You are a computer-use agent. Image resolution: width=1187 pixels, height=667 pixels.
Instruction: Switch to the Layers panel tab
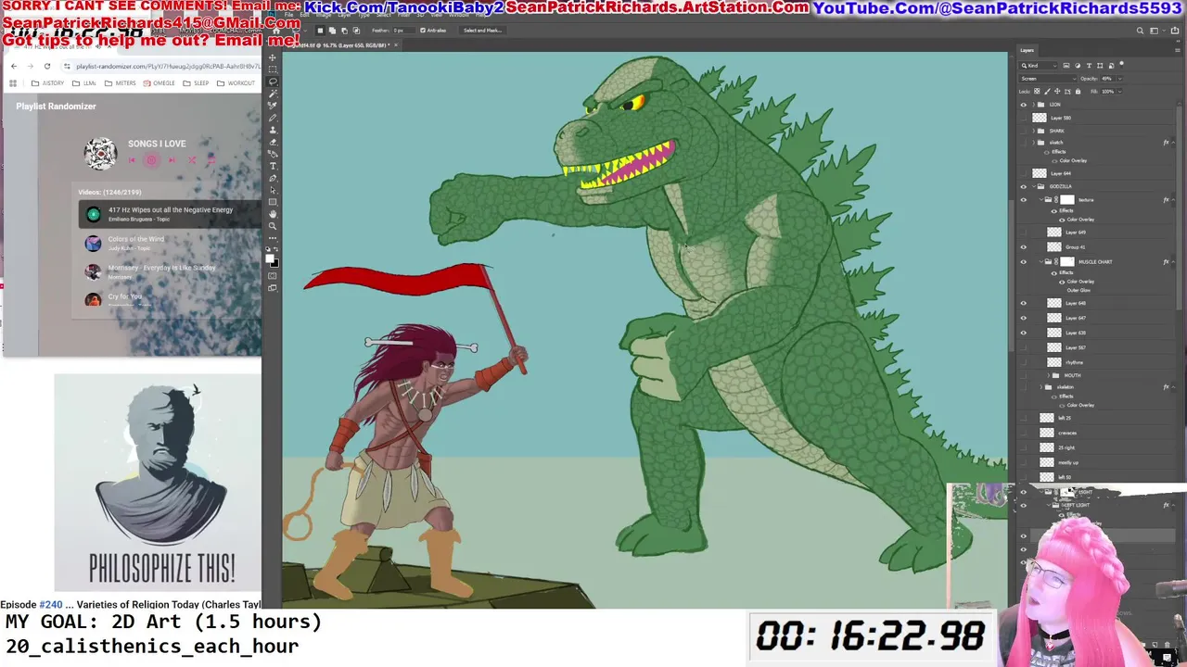[1027, 50]
